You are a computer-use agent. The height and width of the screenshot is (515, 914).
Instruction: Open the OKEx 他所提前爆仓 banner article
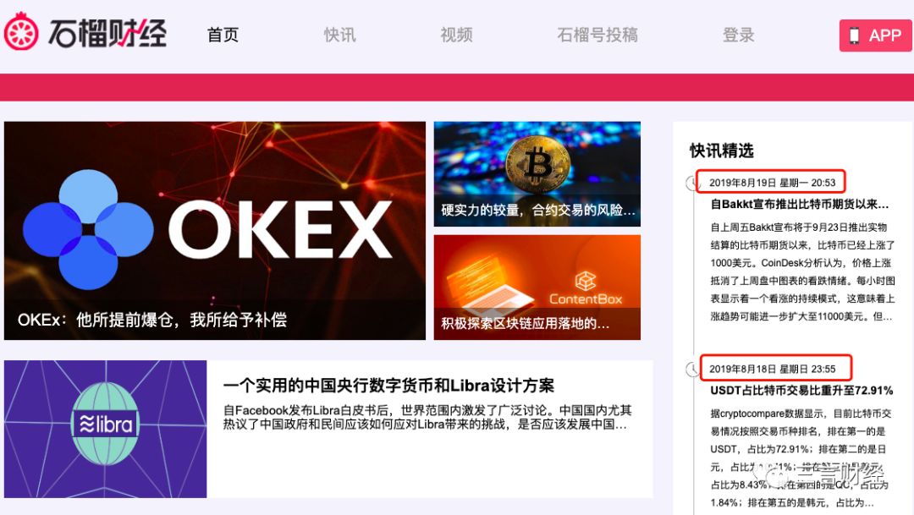214,231
